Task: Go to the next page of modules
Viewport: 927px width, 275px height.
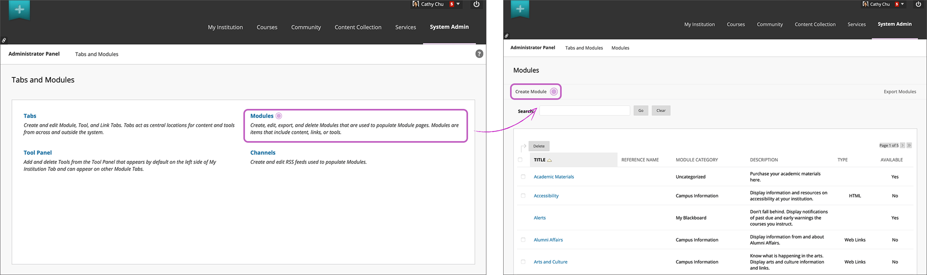Action: [x=903, y=145]
